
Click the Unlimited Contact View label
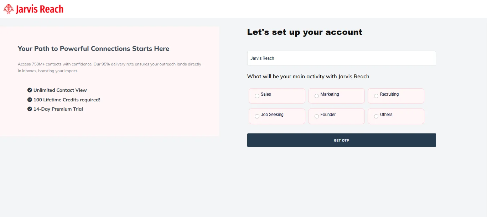tap(60, 90)
